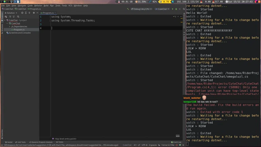Hide the Solution panel with minus icon
This screenshot has height=147, width=261.
37,13
